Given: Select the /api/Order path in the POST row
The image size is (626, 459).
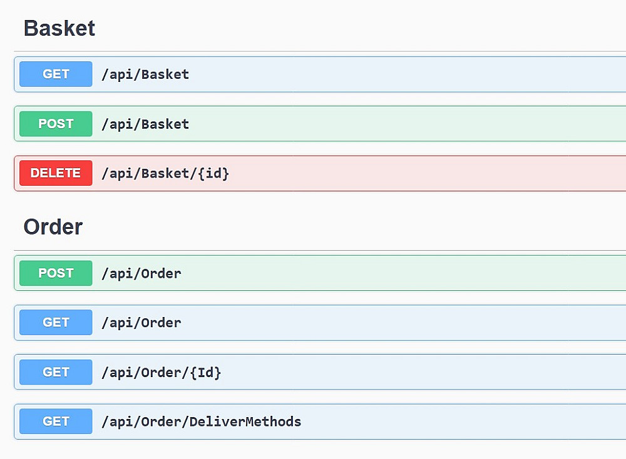Looking at the screenshot, I should click(x=141, y=273).
